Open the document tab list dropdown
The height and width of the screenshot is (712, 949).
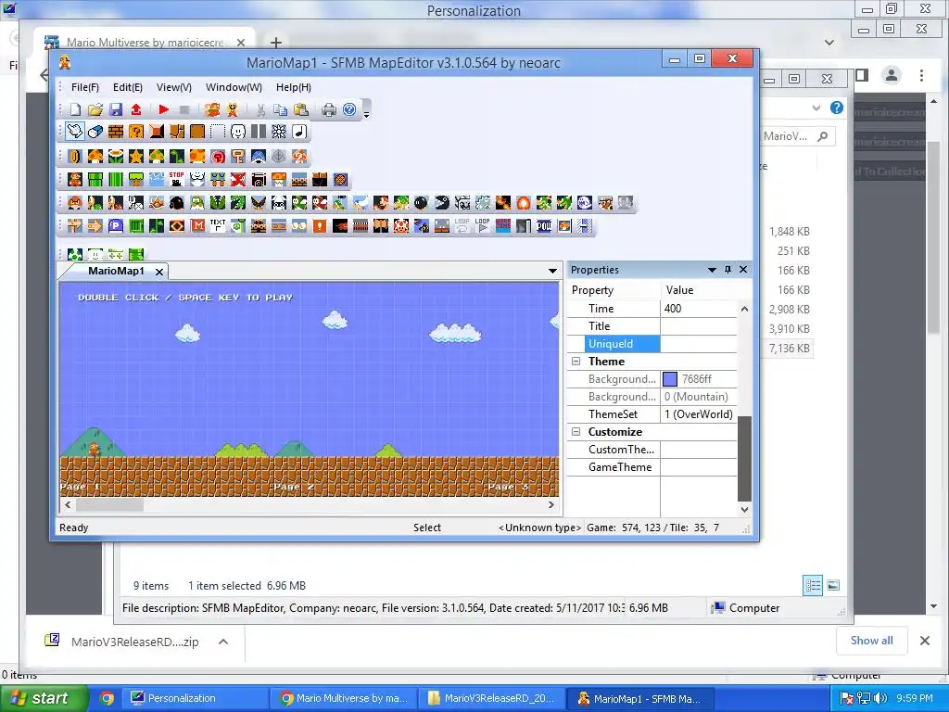pos(552,271)
